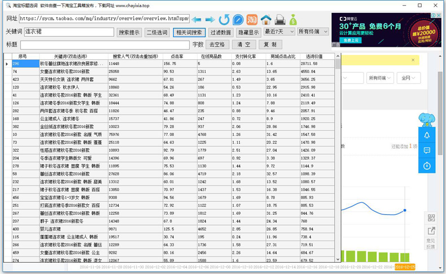Click the green money bag icon
446x274 pixels.
point(293,20)
